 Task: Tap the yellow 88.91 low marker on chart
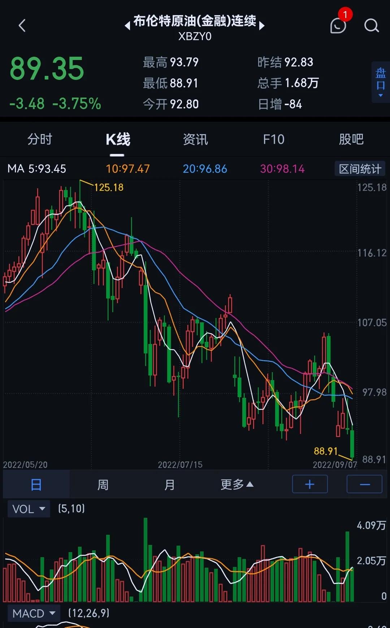pyautogui.click(x=326, y=451)
